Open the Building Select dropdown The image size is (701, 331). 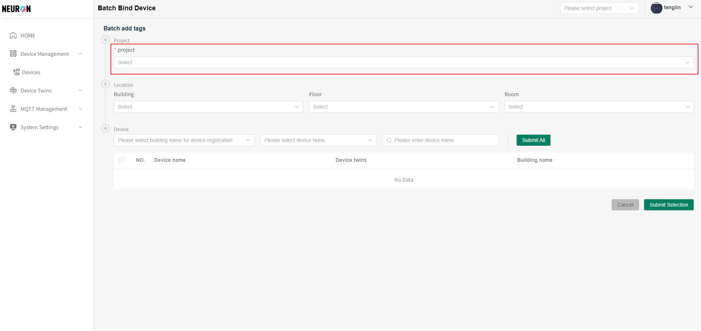208,107
